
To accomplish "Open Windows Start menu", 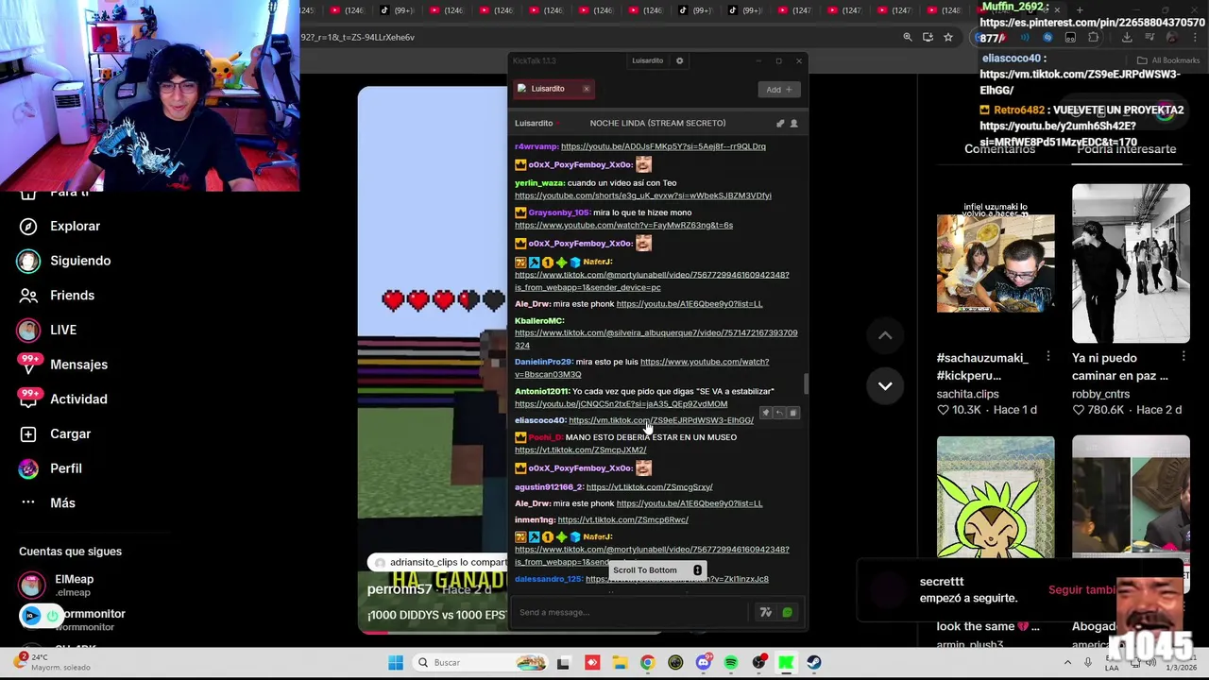I will click(x=396, y=662).
